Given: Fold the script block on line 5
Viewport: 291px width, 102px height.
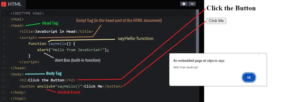Looking at the screenshot, I should point(8,38).
